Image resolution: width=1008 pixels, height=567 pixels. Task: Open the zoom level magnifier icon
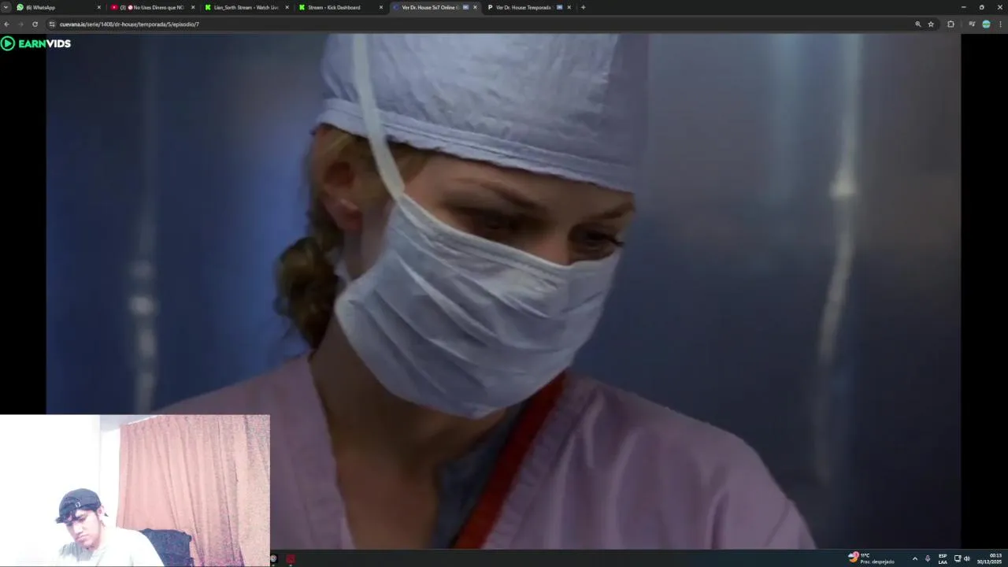click(917, 24)
